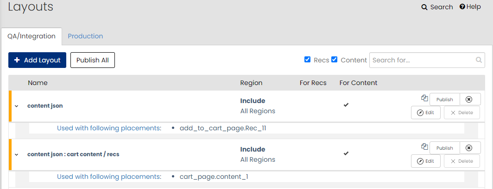Open Search from the page header
This screenshot has width=493, height=189.
tap(437, 7)
